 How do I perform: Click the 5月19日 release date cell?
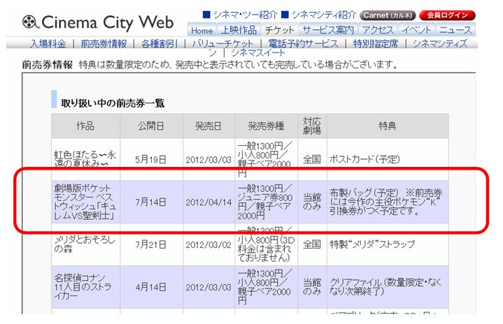click(151, 159)
